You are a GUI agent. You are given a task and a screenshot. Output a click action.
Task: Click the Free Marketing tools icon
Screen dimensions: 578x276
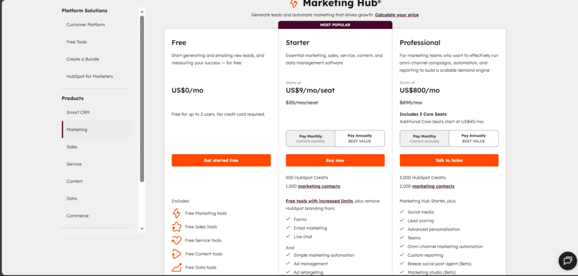coord(176,213)
